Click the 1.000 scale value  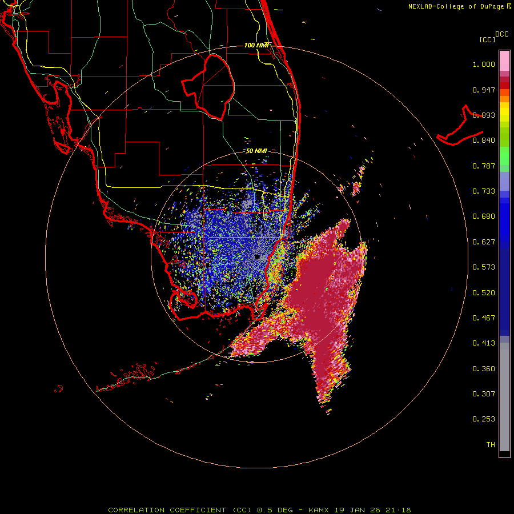[484, 64]
